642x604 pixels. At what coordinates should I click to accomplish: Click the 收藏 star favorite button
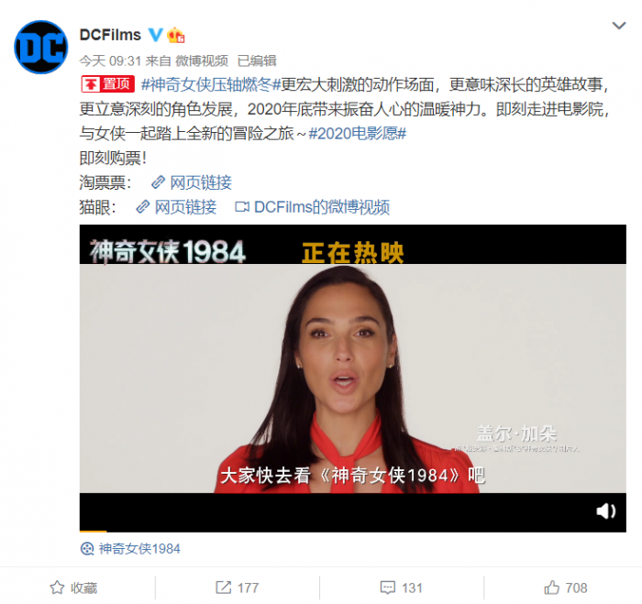coord(73,588)
